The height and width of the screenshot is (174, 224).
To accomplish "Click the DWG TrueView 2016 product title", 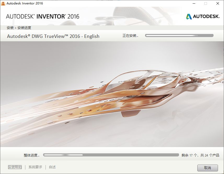I will coord(53,36).
